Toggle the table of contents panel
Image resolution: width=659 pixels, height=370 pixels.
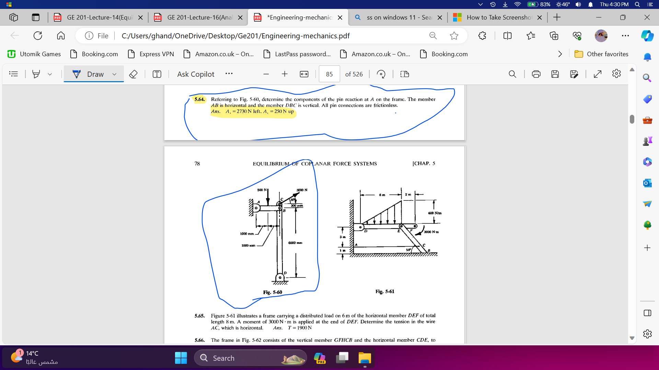pos(13,74)
